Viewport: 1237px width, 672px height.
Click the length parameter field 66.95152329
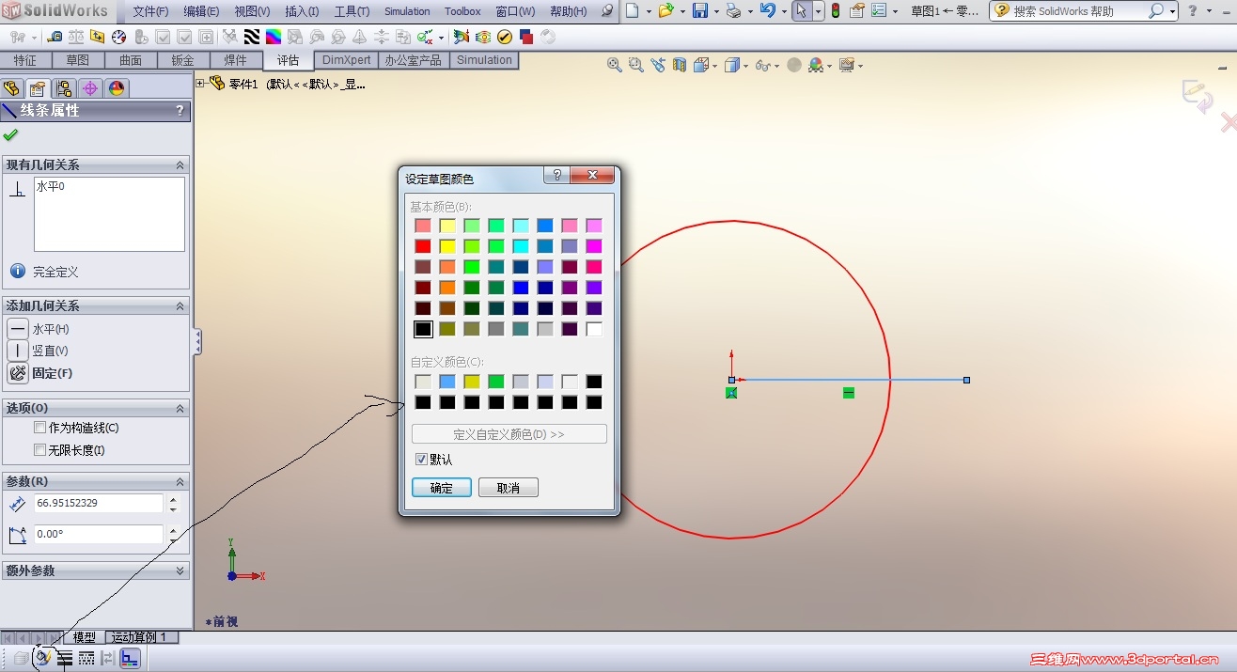click(x=99, y=503)
